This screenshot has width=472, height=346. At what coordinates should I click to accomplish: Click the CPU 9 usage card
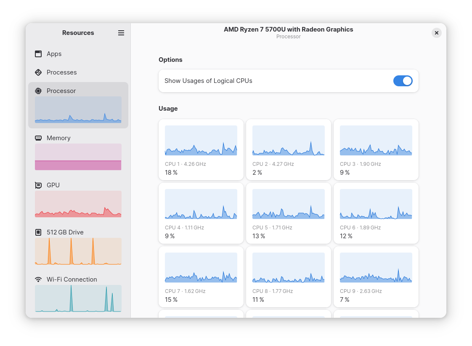(x=376, y=277)
